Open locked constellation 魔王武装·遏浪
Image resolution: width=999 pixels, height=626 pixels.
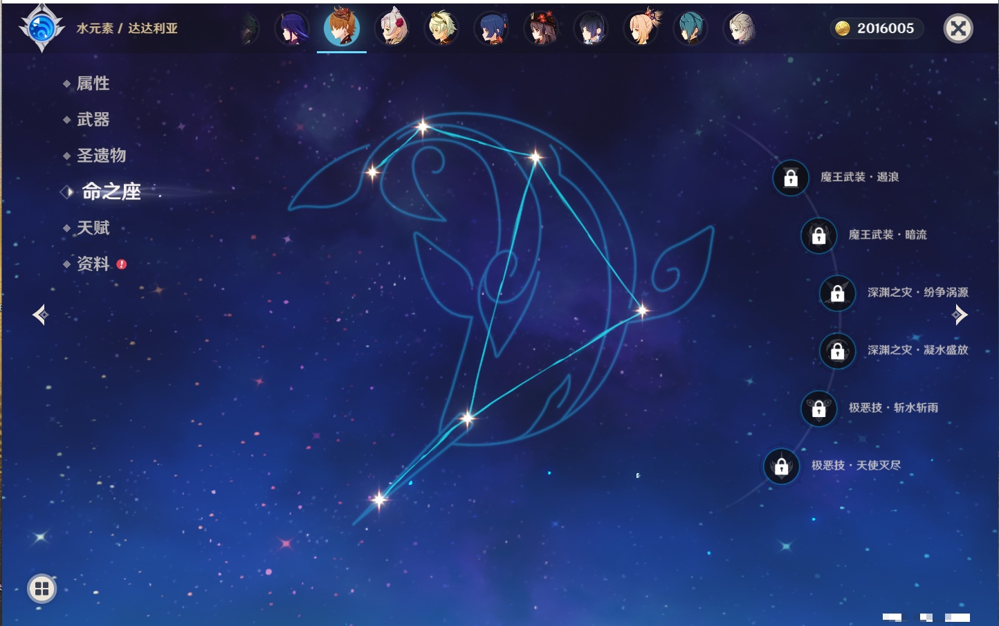coord(791,178)
